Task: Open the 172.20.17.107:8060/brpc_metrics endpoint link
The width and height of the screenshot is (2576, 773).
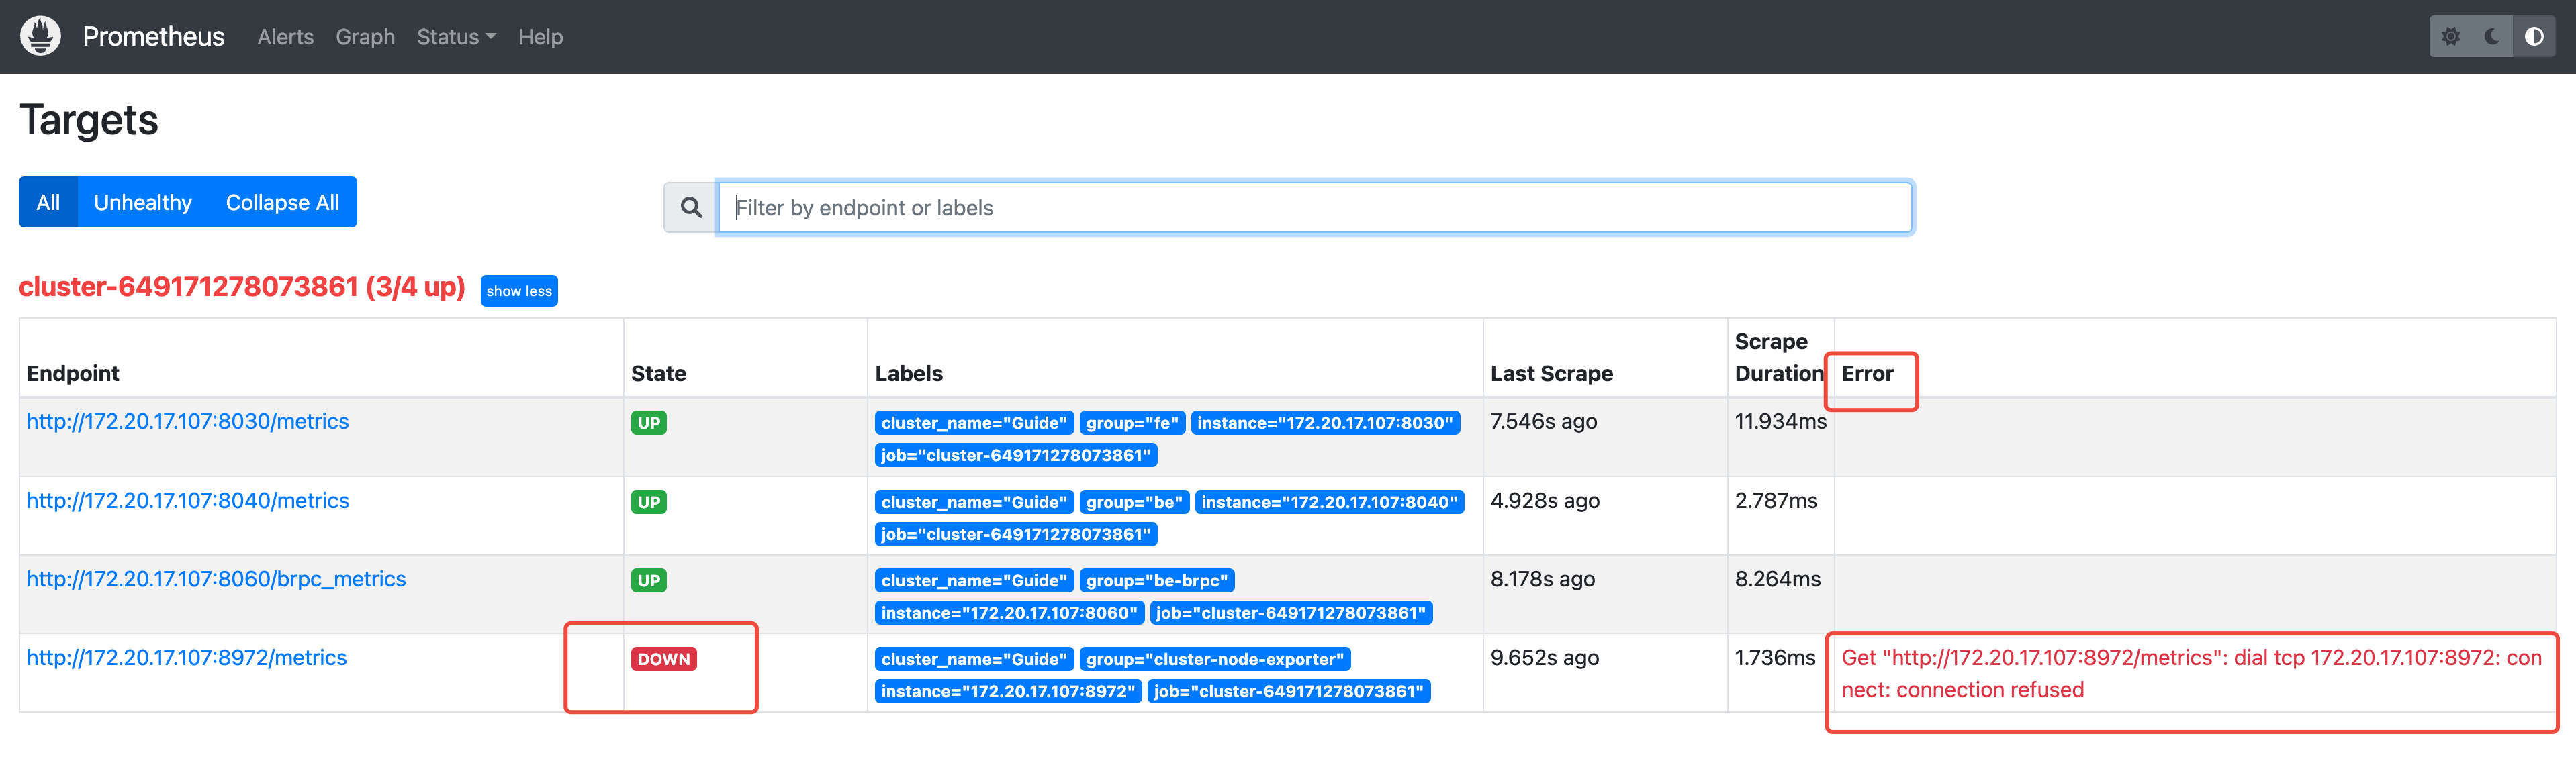Action: pos(216,579)
